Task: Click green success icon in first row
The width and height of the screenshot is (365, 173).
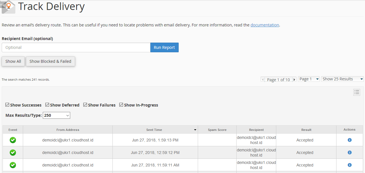Action: pyautogui.click(x=13, y=140)
